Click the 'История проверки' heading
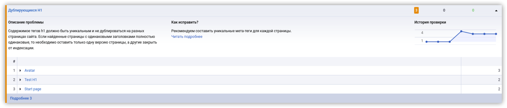The width and height of the screenshot is (507, 108). tap(430, 22)
